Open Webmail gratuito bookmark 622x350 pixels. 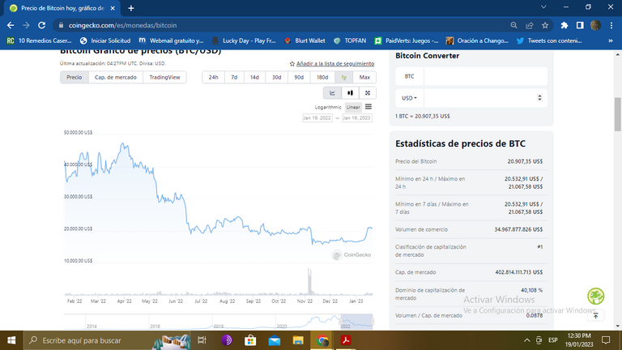172,41
